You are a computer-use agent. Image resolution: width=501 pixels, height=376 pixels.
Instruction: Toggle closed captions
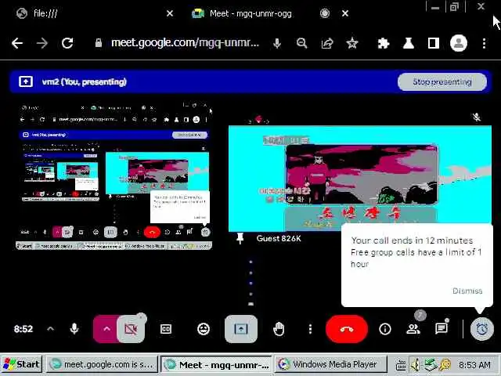(166, 329)
